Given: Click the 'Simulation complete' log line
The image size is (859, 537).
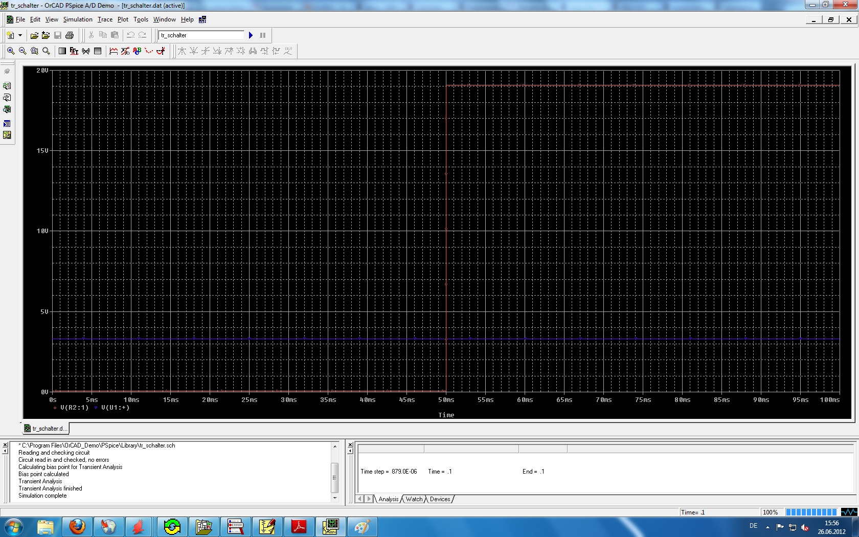Looking at the screenshot, I should coord(42,496).
